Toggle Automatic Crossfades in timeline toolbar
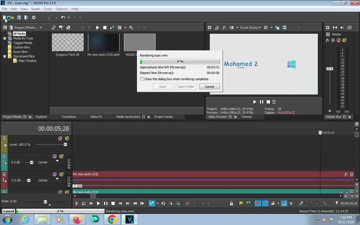The image size is (360, 225). coord(265,203)
